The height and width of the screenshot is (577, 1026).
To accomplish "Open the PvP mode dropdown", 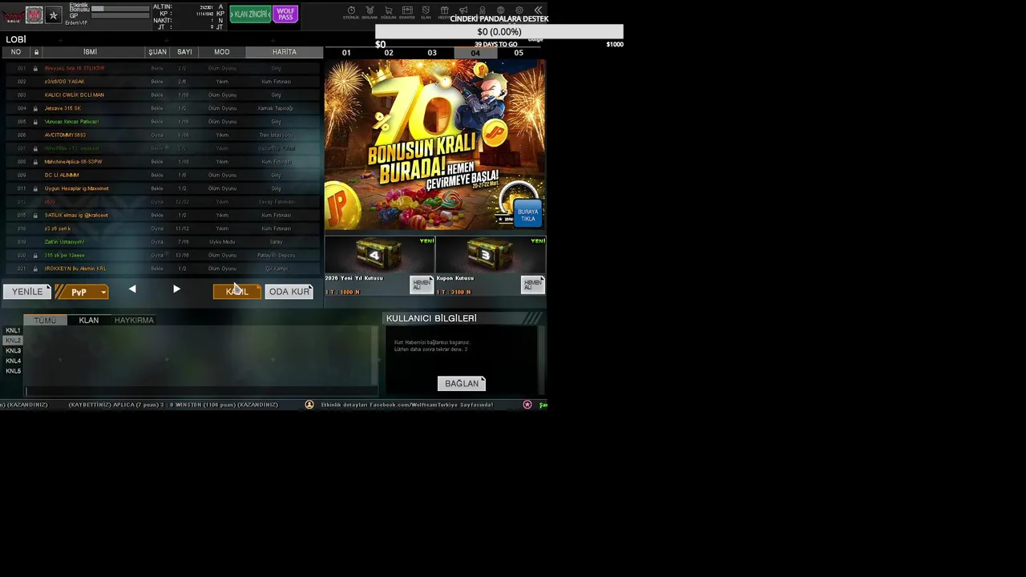I will click(81, 292).
